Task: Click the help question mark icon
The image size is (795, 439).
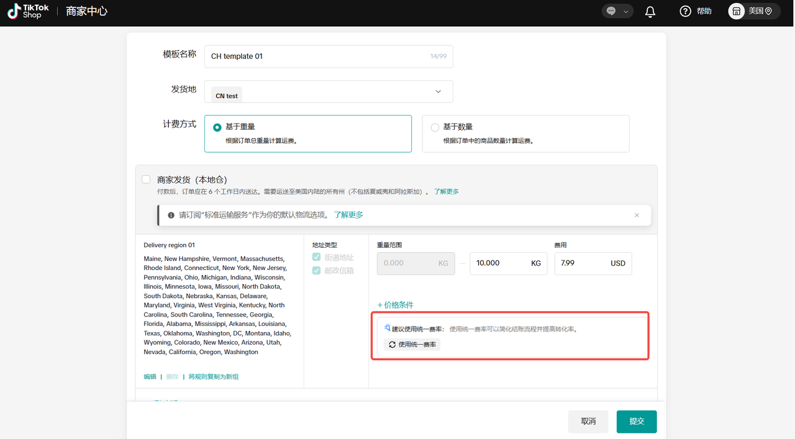Action: (685, 11)
